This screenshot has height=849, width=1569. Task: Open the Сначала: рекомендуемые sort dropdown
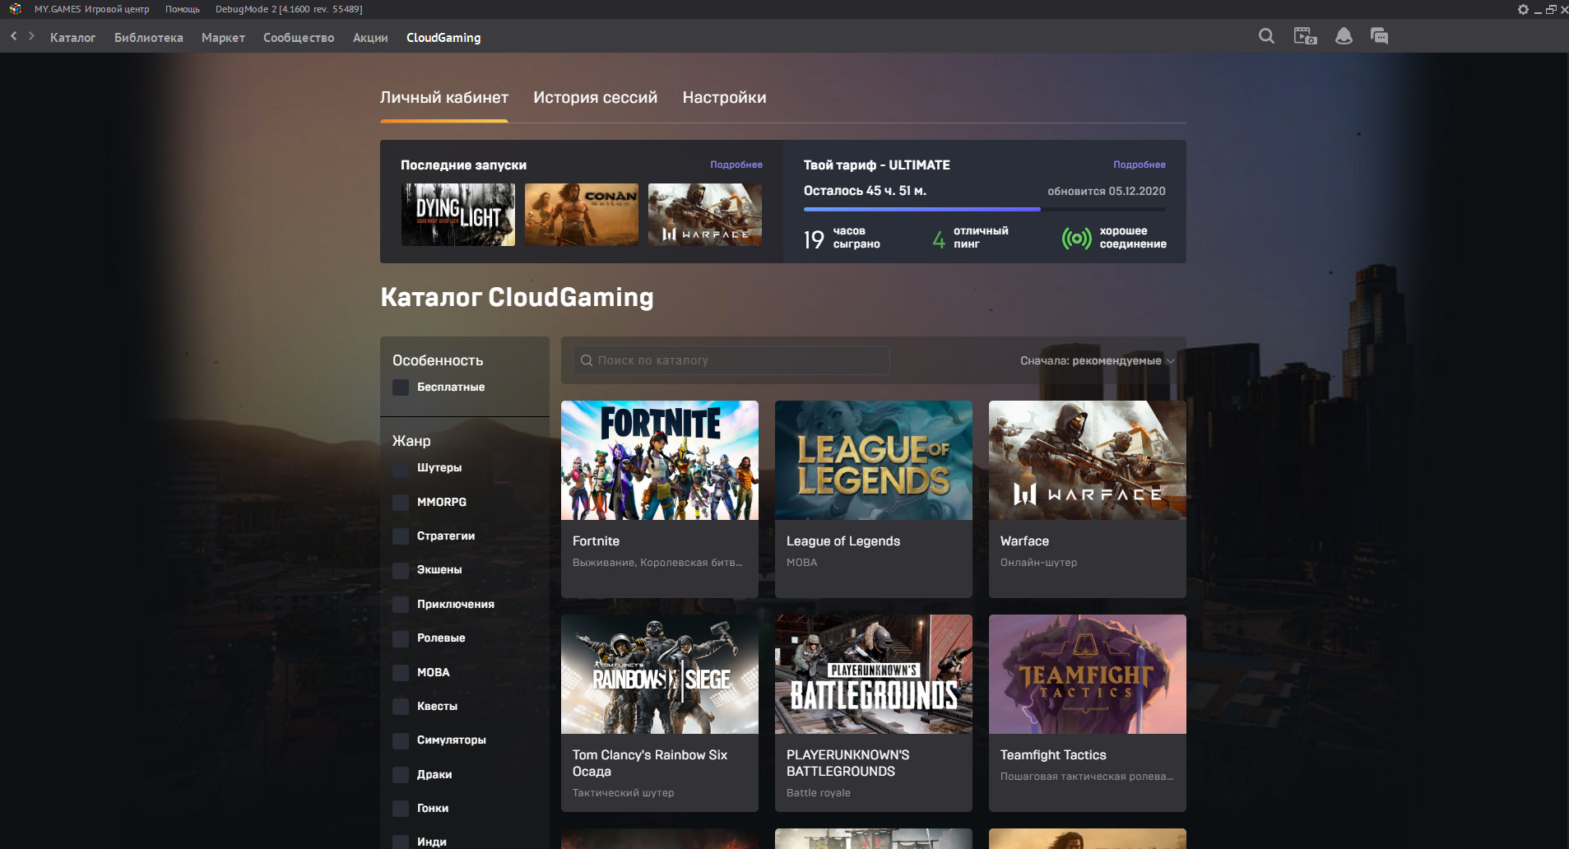pos(1098,360)
